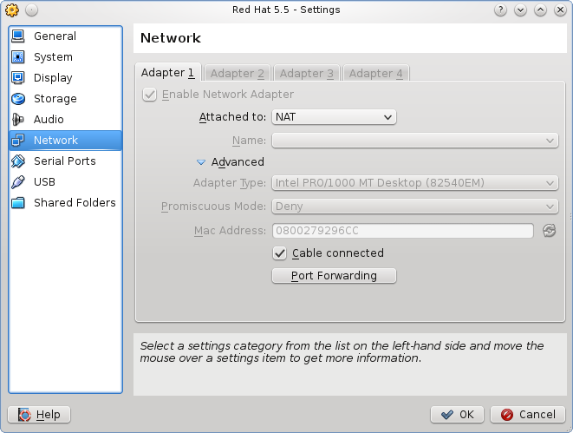Toggle the Cable connected checkbox

[x=279, y=253]
